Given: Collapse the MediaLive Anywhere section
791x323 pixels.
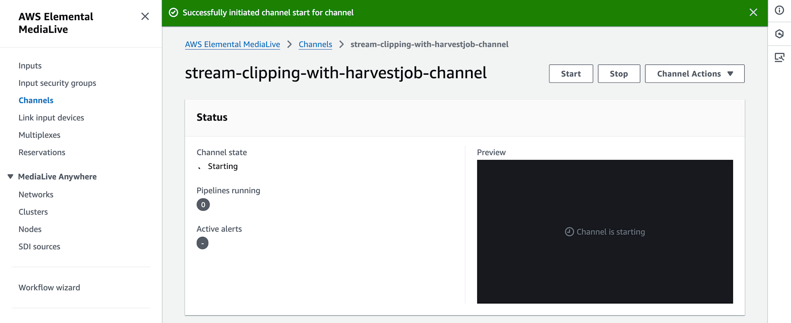Looking at the screenshot, I should coord(10,176).
